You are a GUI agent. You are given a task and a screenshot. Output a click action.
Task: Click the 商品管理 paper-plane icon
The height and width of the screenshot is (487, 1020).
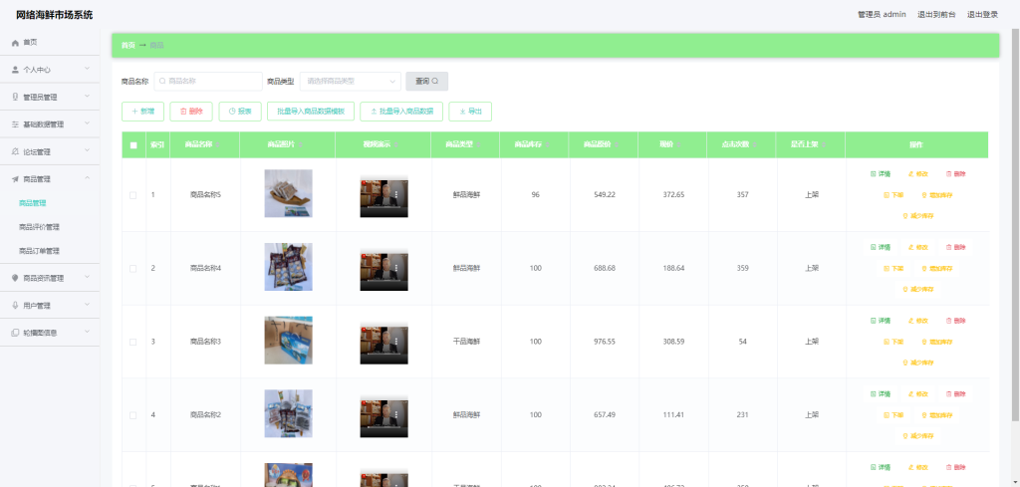pyautogui.click(x=16, y=179)
